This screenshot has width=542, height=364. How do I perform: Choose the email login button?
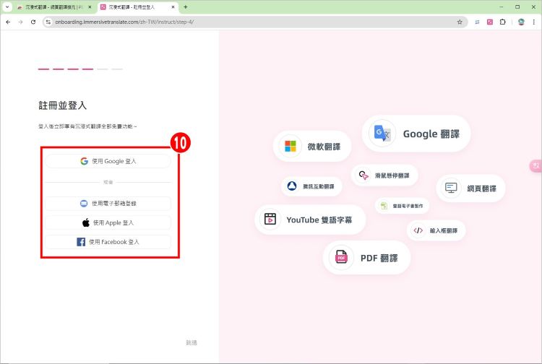(108, 204)
